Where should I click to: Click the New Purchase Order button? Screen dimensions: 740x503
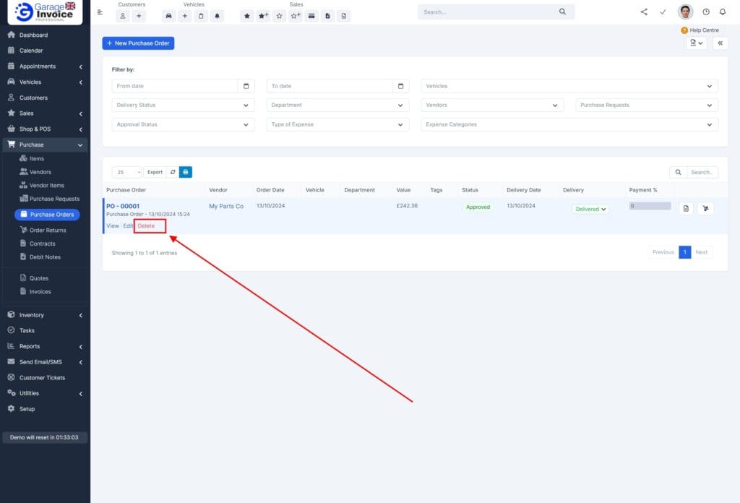pyautogui.click(x=137, y=43)
